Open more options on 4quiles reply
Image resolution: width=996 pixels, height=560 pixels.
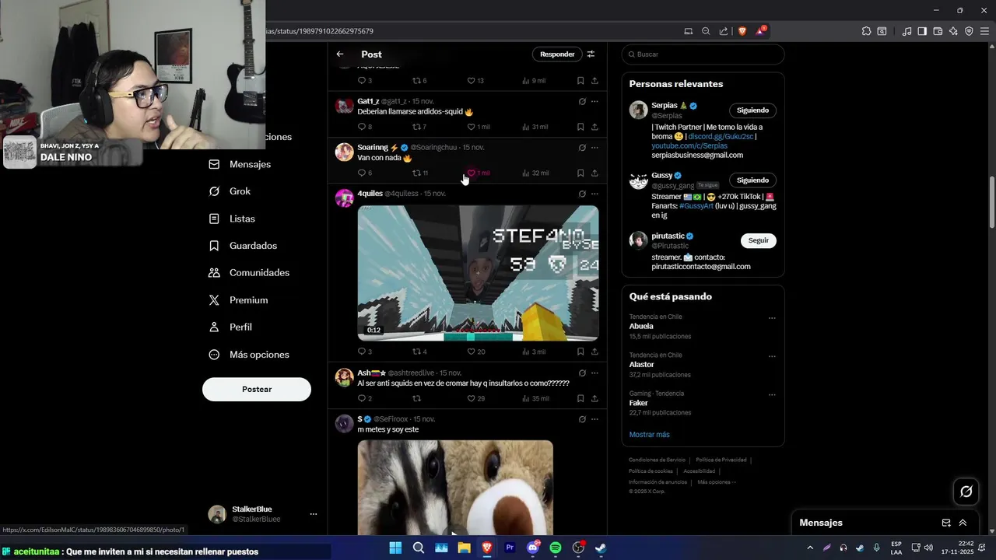(594, 194)
